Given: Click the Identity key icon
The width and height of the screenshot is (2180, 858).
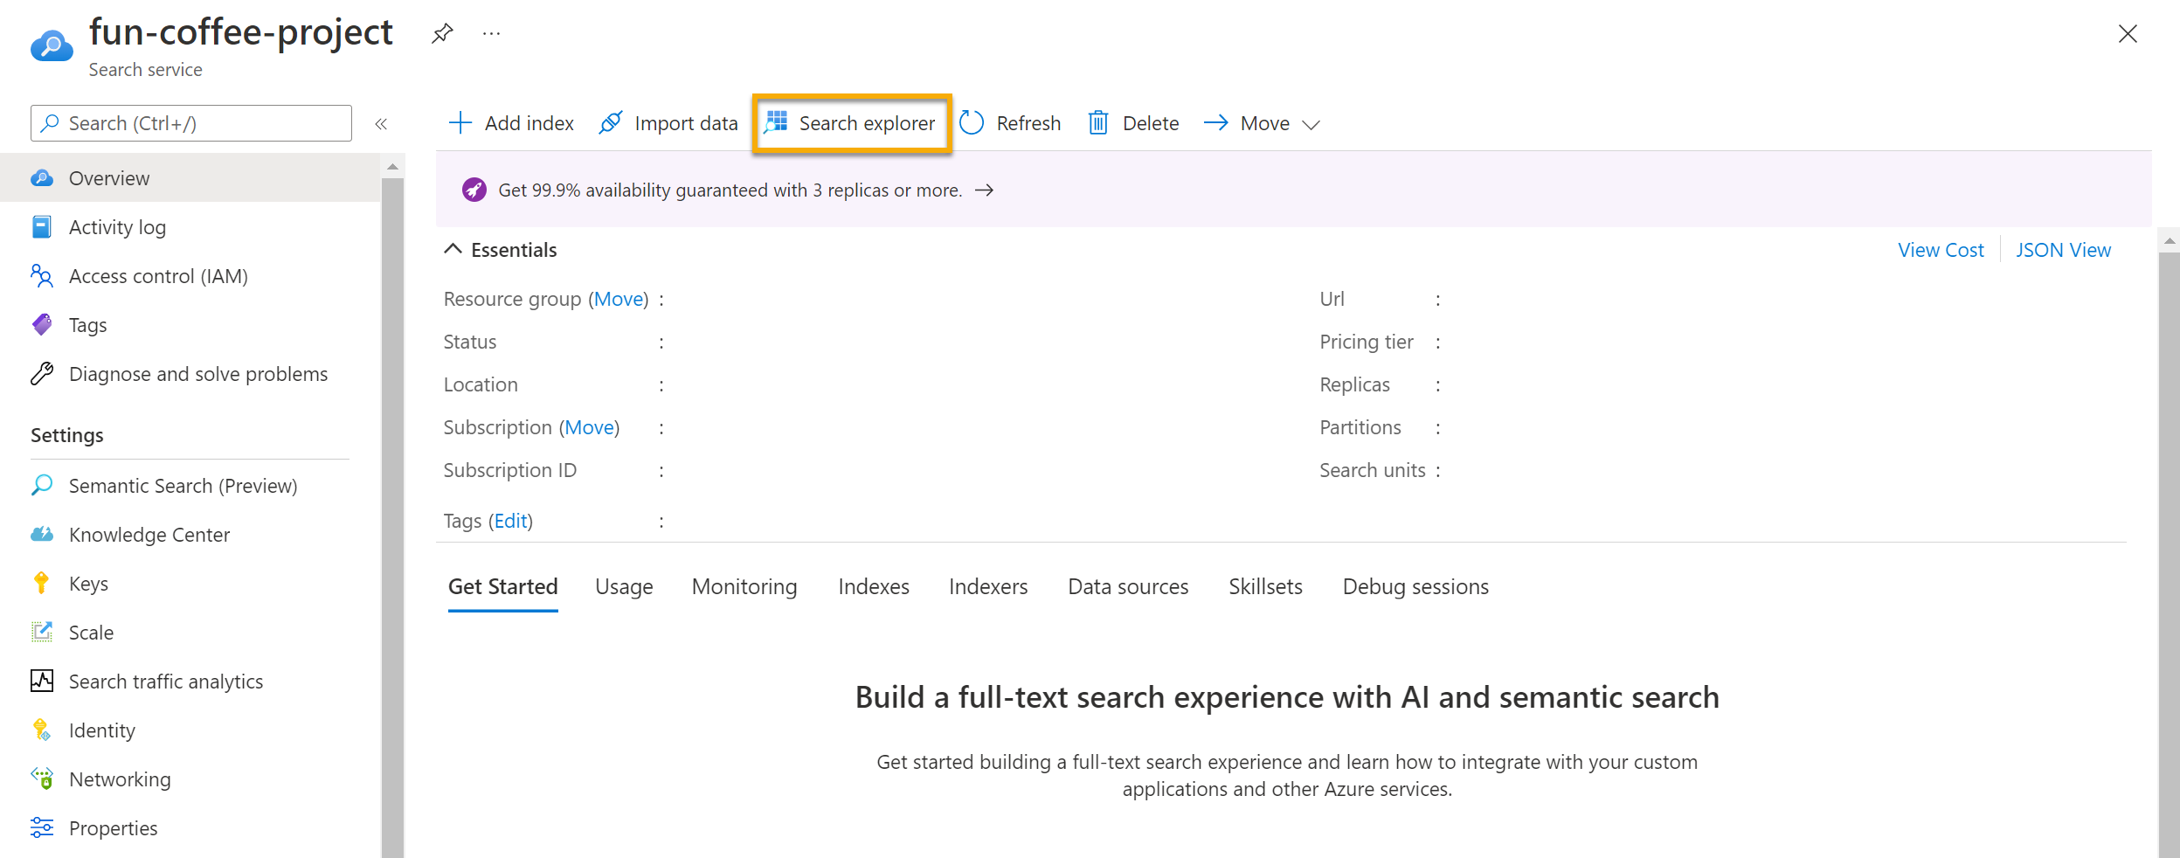Looking at the screenshot, I should click(x=42, y=730).
